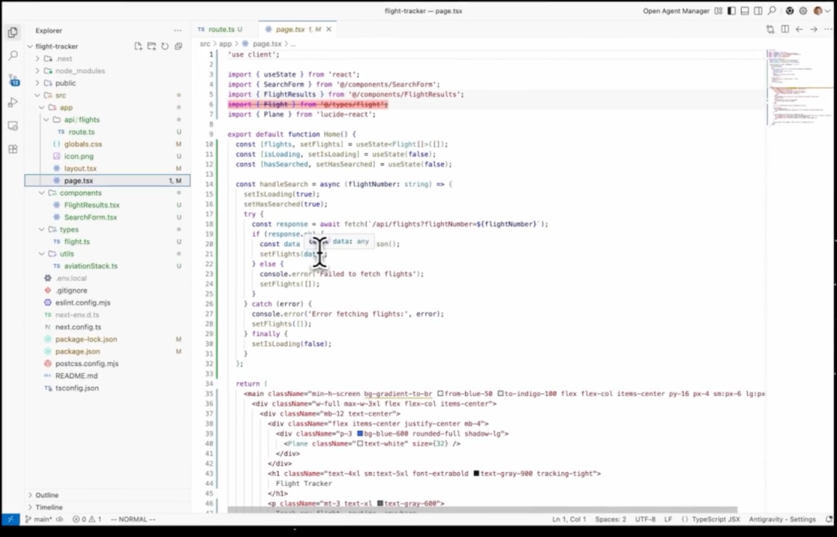Open the Extensions view

pos(13,149)
